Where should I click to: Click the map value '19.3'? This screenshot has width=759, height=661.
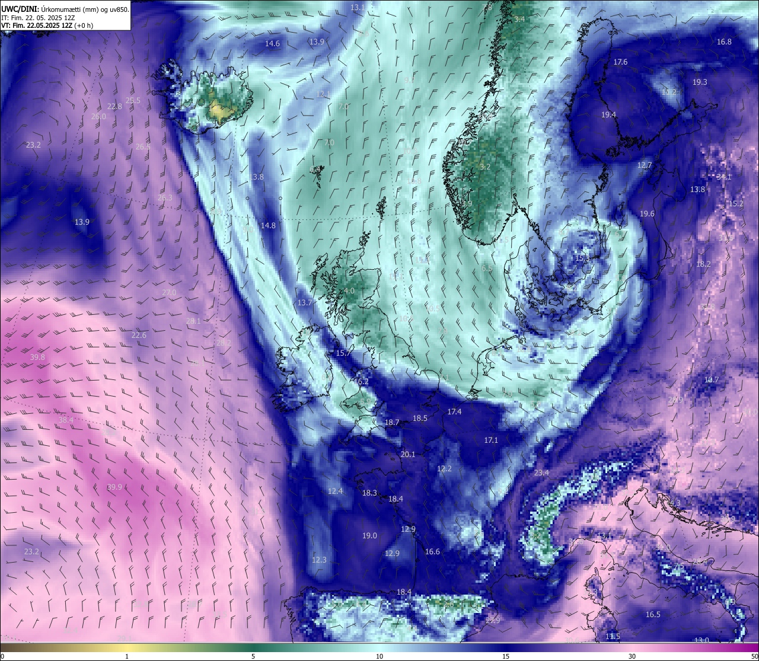pyautogui.click(x=700, y=82)
